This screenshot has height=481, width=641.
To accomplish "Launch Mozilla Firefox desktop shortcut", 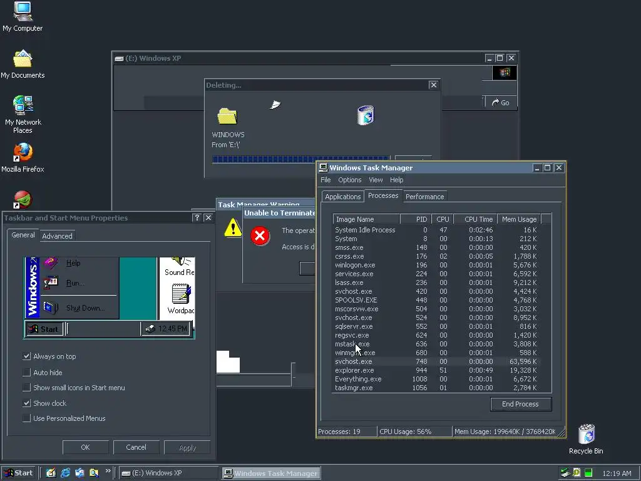I will click(23, 157).
